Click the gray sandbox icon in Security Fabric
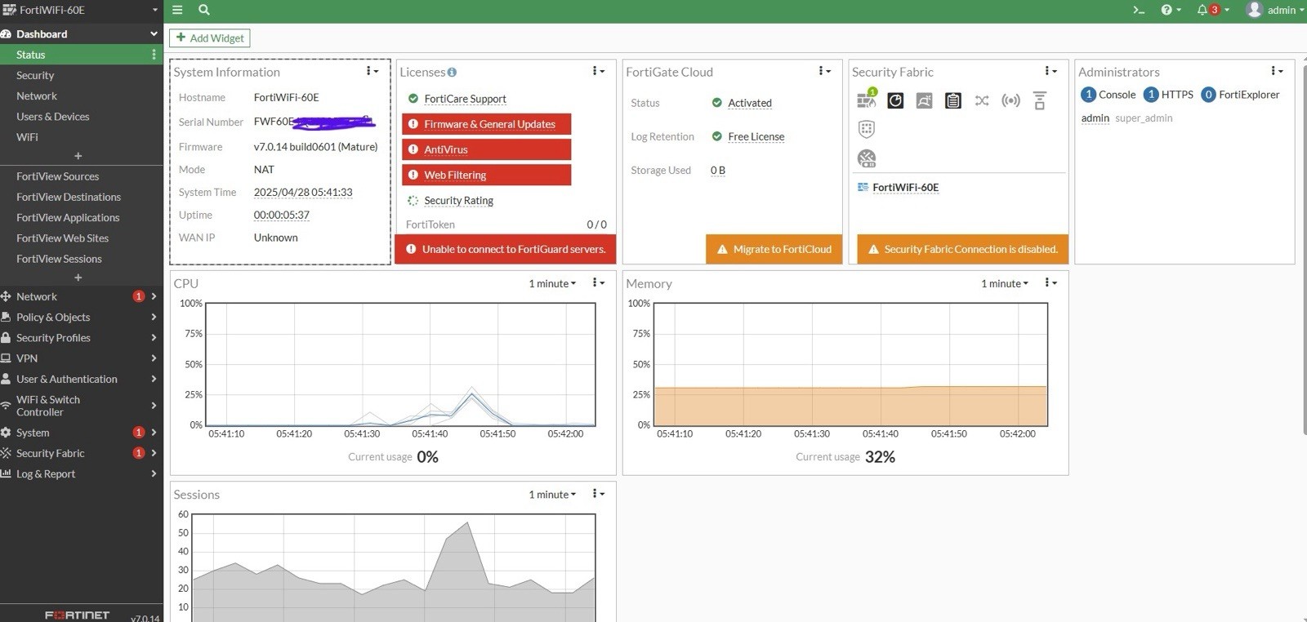 pyautogui.click(x=924, y=100)
